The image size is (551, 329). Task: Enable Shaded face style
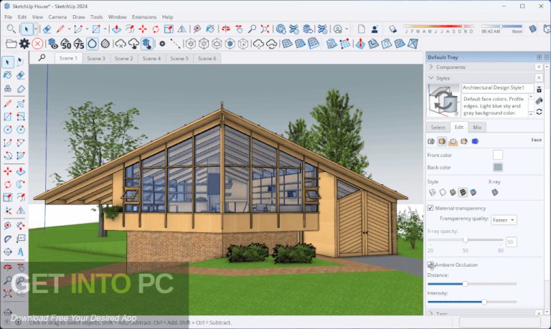click(x=453, y=192)
